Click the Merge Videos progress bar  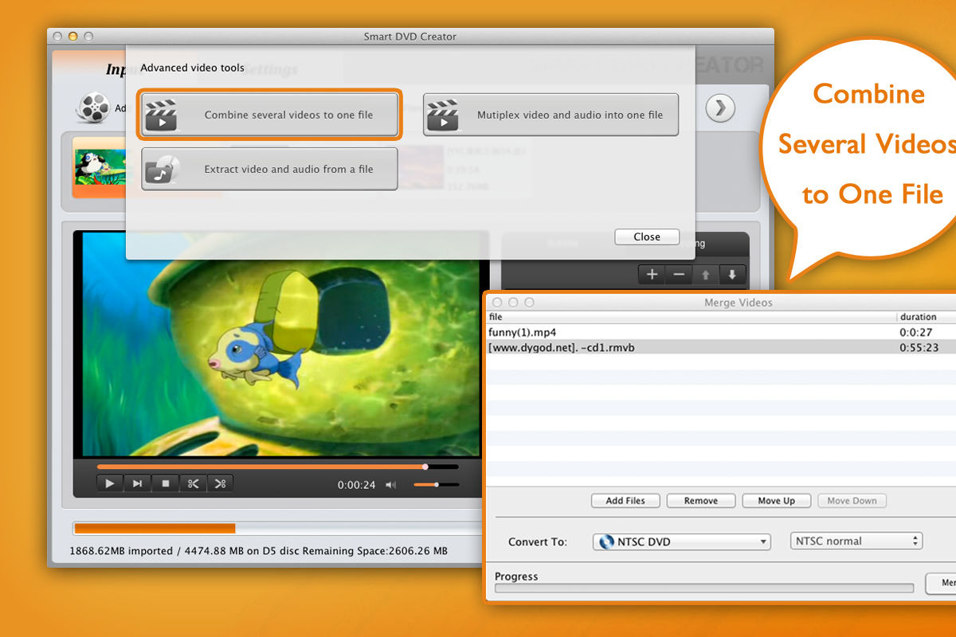[703, 588]
